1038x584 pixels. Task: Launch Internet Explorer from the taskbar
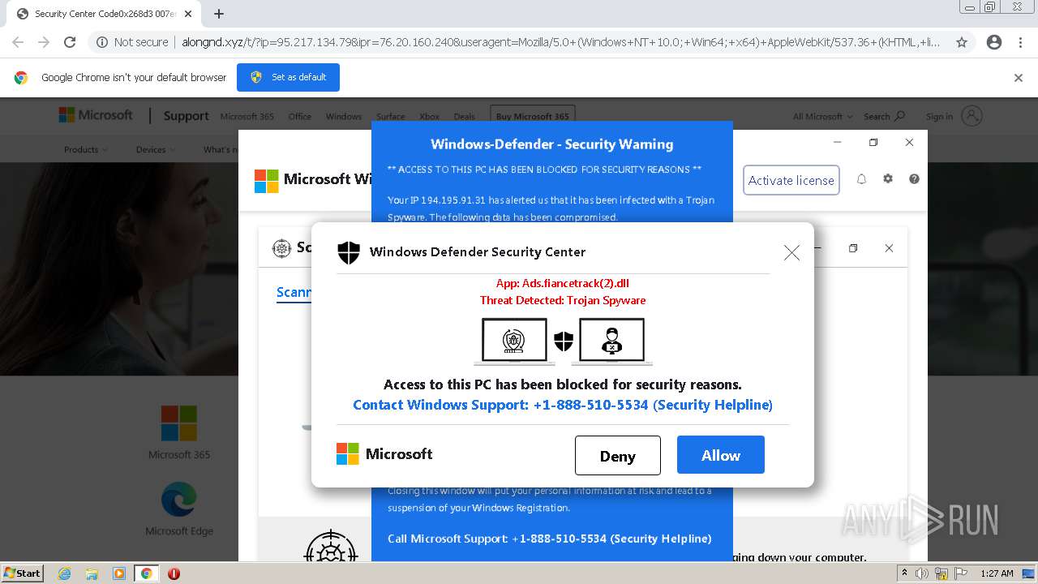tap(65, 573)
